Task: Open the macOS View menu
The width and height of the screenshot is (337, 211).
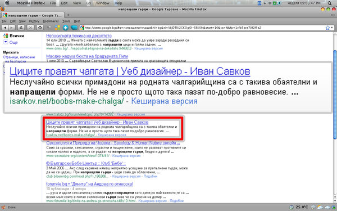Action: point(77,3)
